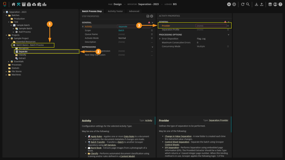Viewport: 285px width, 160px height.
Task: Open Content Model help link
Action: pyautogui.click(x=128, y=156)
